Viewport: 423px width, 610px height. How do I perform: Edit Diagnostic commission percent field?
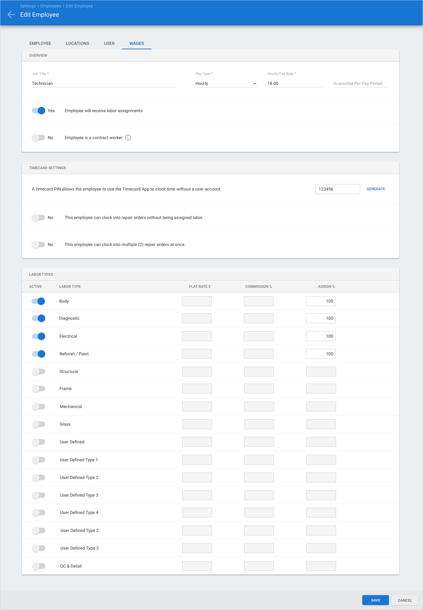tap(259, 318)
